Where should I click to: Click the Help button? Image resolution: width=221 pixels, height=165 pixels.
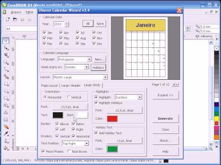tap(165, 152)
